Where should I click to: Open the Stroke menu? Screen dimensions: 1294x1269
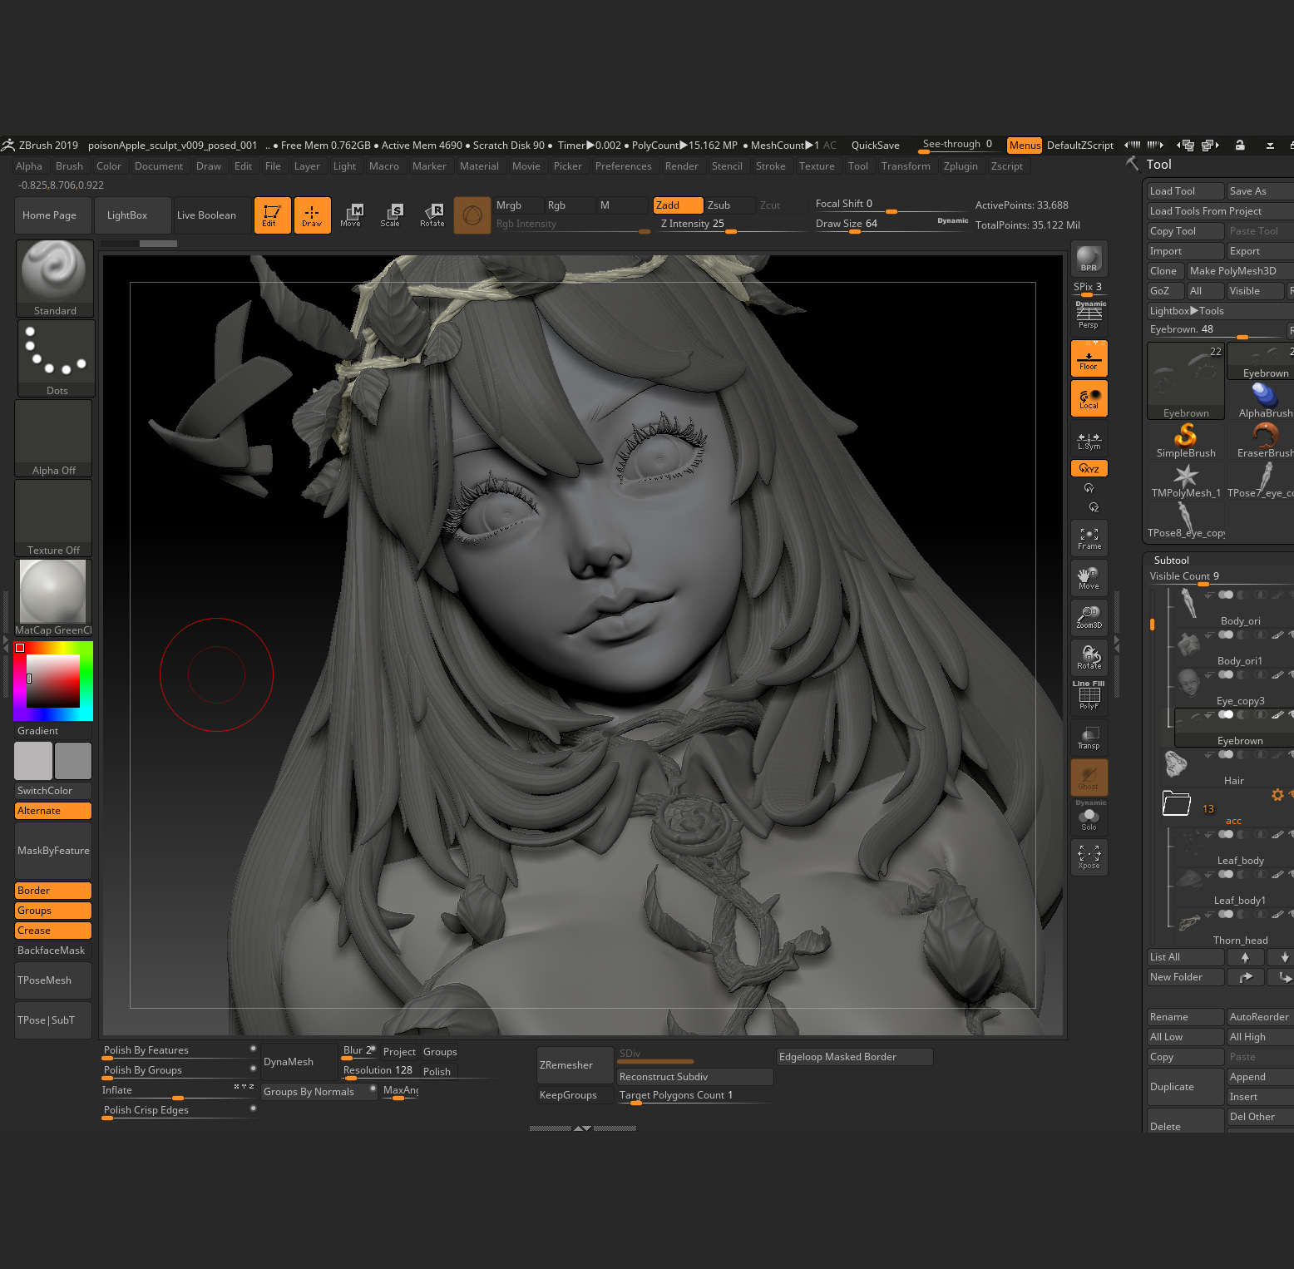[770, 166]
